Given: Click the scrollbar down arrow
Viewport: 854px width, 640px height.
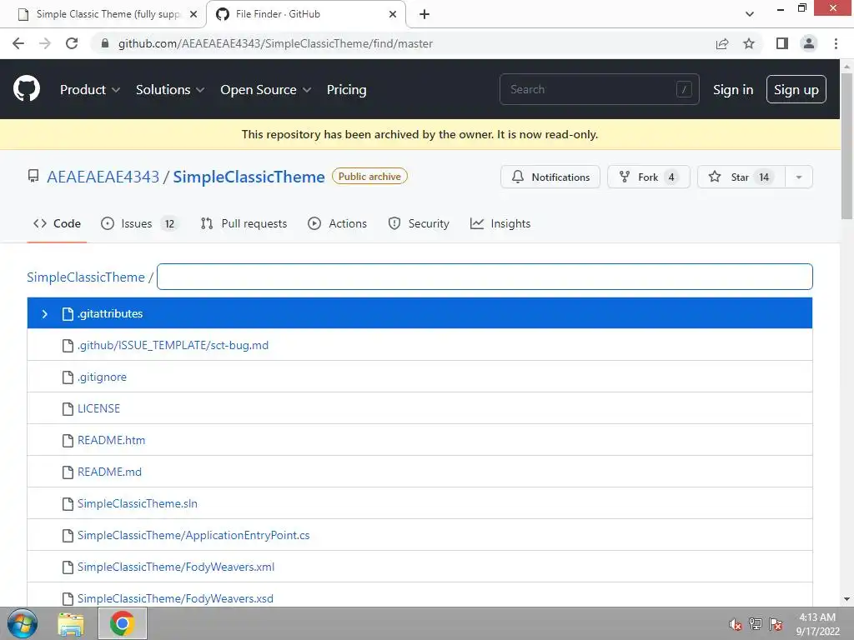Looking at the screenshot, I should tap(846, 599).
